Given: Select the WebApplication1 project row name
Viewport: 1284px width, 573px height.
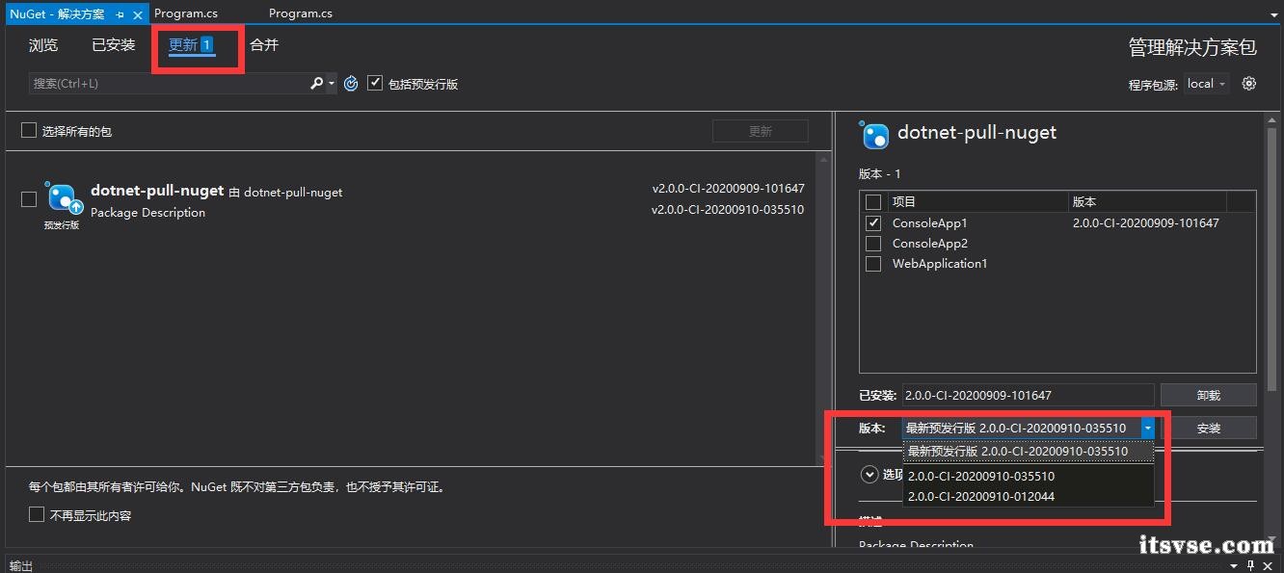Looking at the screenshot, I should (x=940, y=264).
